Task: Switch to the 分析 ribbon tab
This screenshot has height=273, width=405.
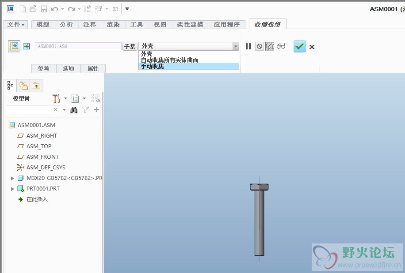Action: (x=66, y=24)
